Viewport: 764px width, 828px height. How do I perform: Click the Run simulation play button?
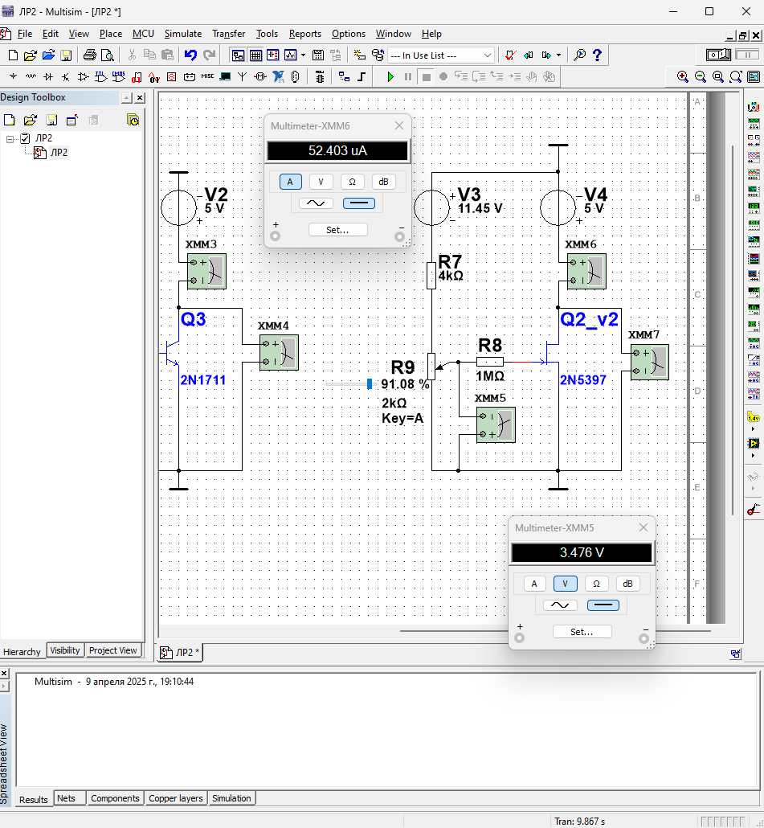[390, 77]
